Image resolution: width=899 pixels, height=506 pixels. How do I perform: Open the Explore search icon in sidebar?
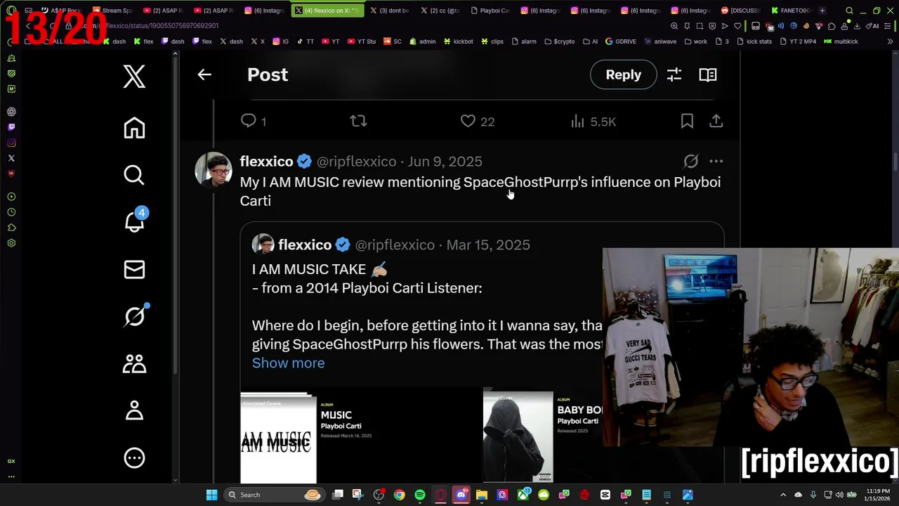coord(134,174)
